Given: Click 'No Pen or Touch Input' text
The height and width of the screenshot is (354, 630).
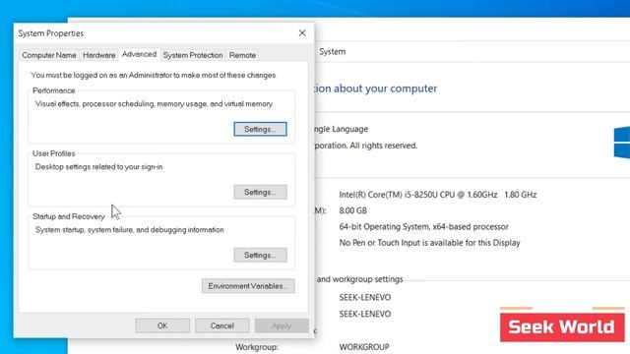Looking at the screenshot, I should click(429, 243).
